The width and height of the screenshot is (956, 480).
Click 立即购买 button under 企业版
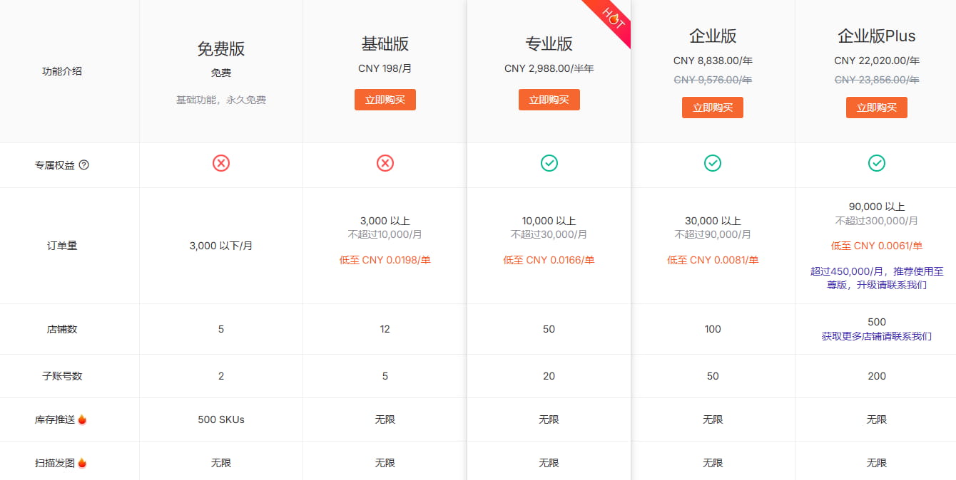pyautogui.click(x=713, y=108)
